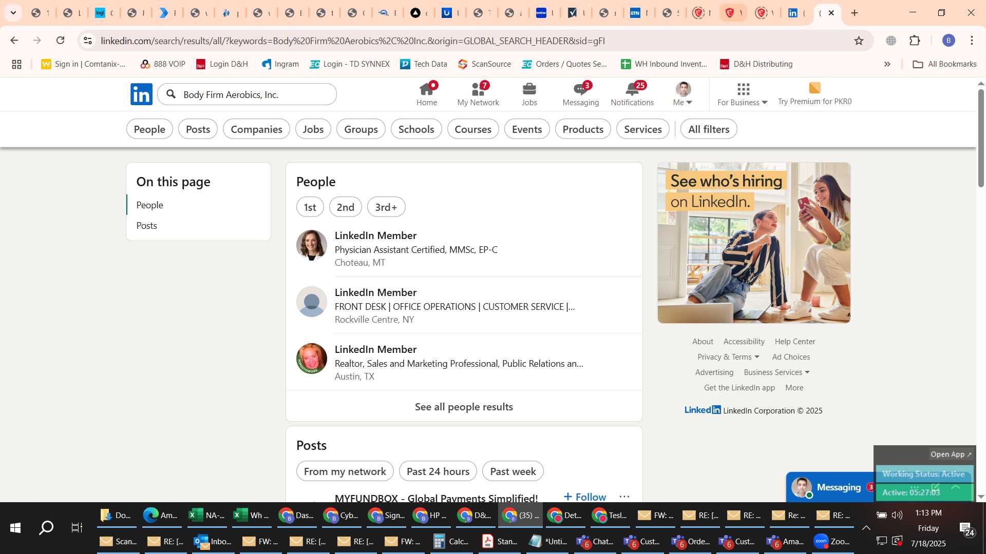Filter results by Posts
986x554 pixels.
tap(198, 129)
